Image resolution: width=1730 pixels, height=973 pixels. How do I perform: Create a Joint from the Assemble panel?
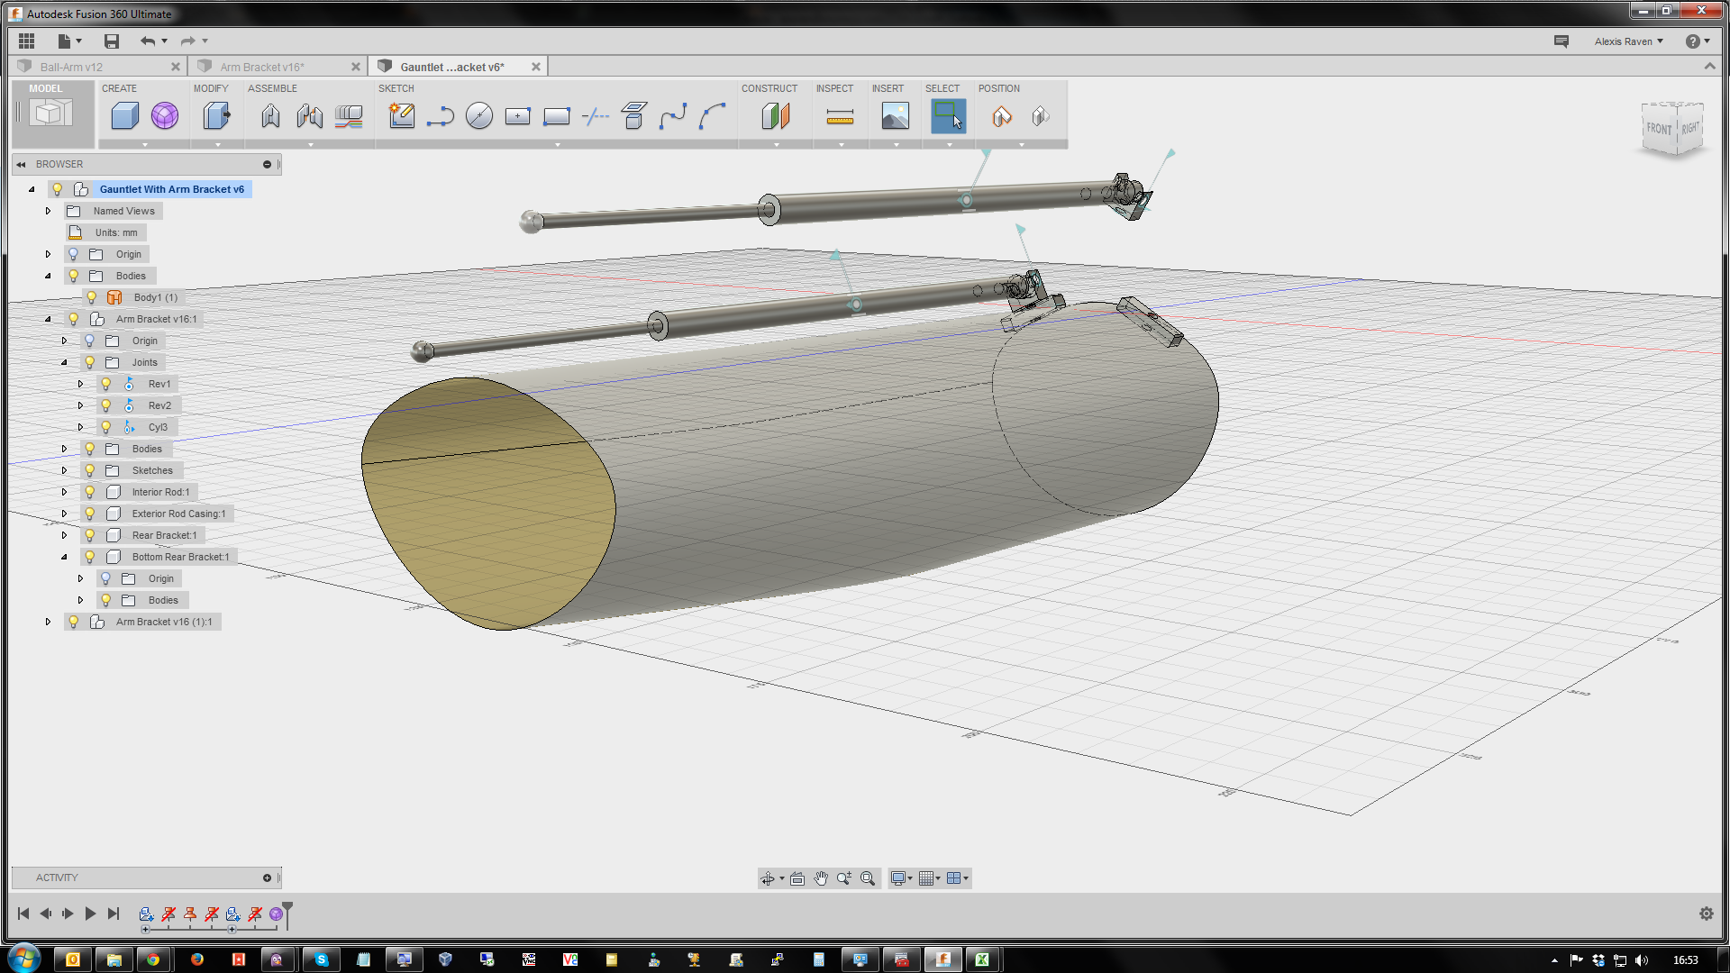269,115
